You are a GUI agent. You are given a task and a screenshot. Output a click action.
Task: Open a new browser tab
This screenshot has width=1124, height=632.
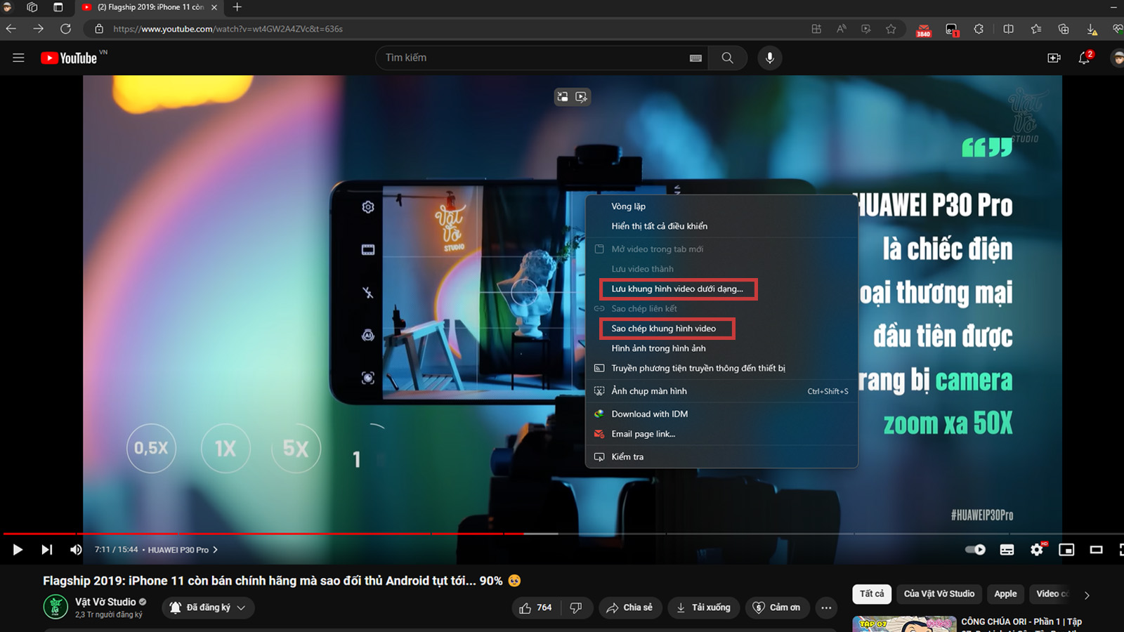pyautogui.click(x=237, y=7)
